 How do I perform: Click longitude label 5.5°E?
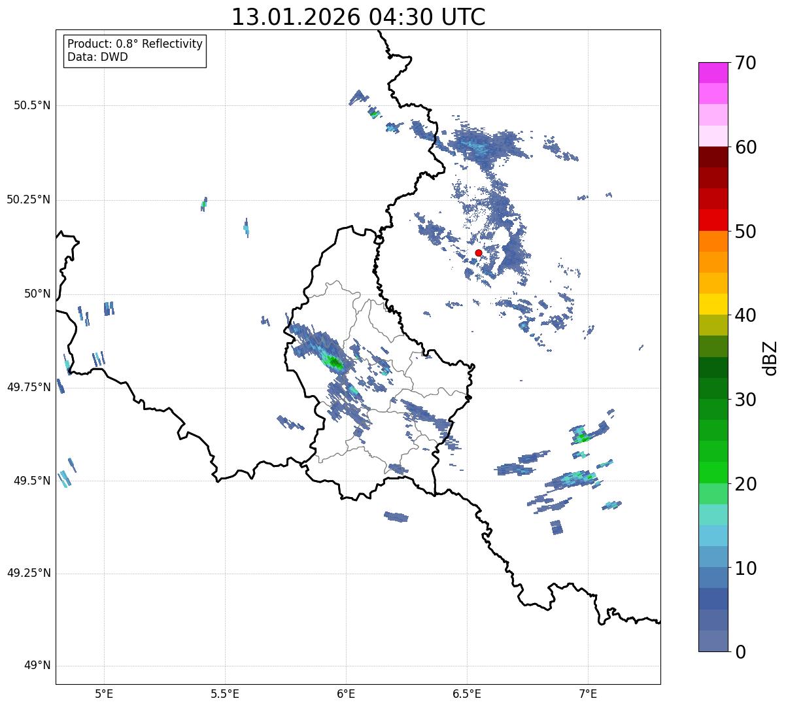[x=225, y=694]
